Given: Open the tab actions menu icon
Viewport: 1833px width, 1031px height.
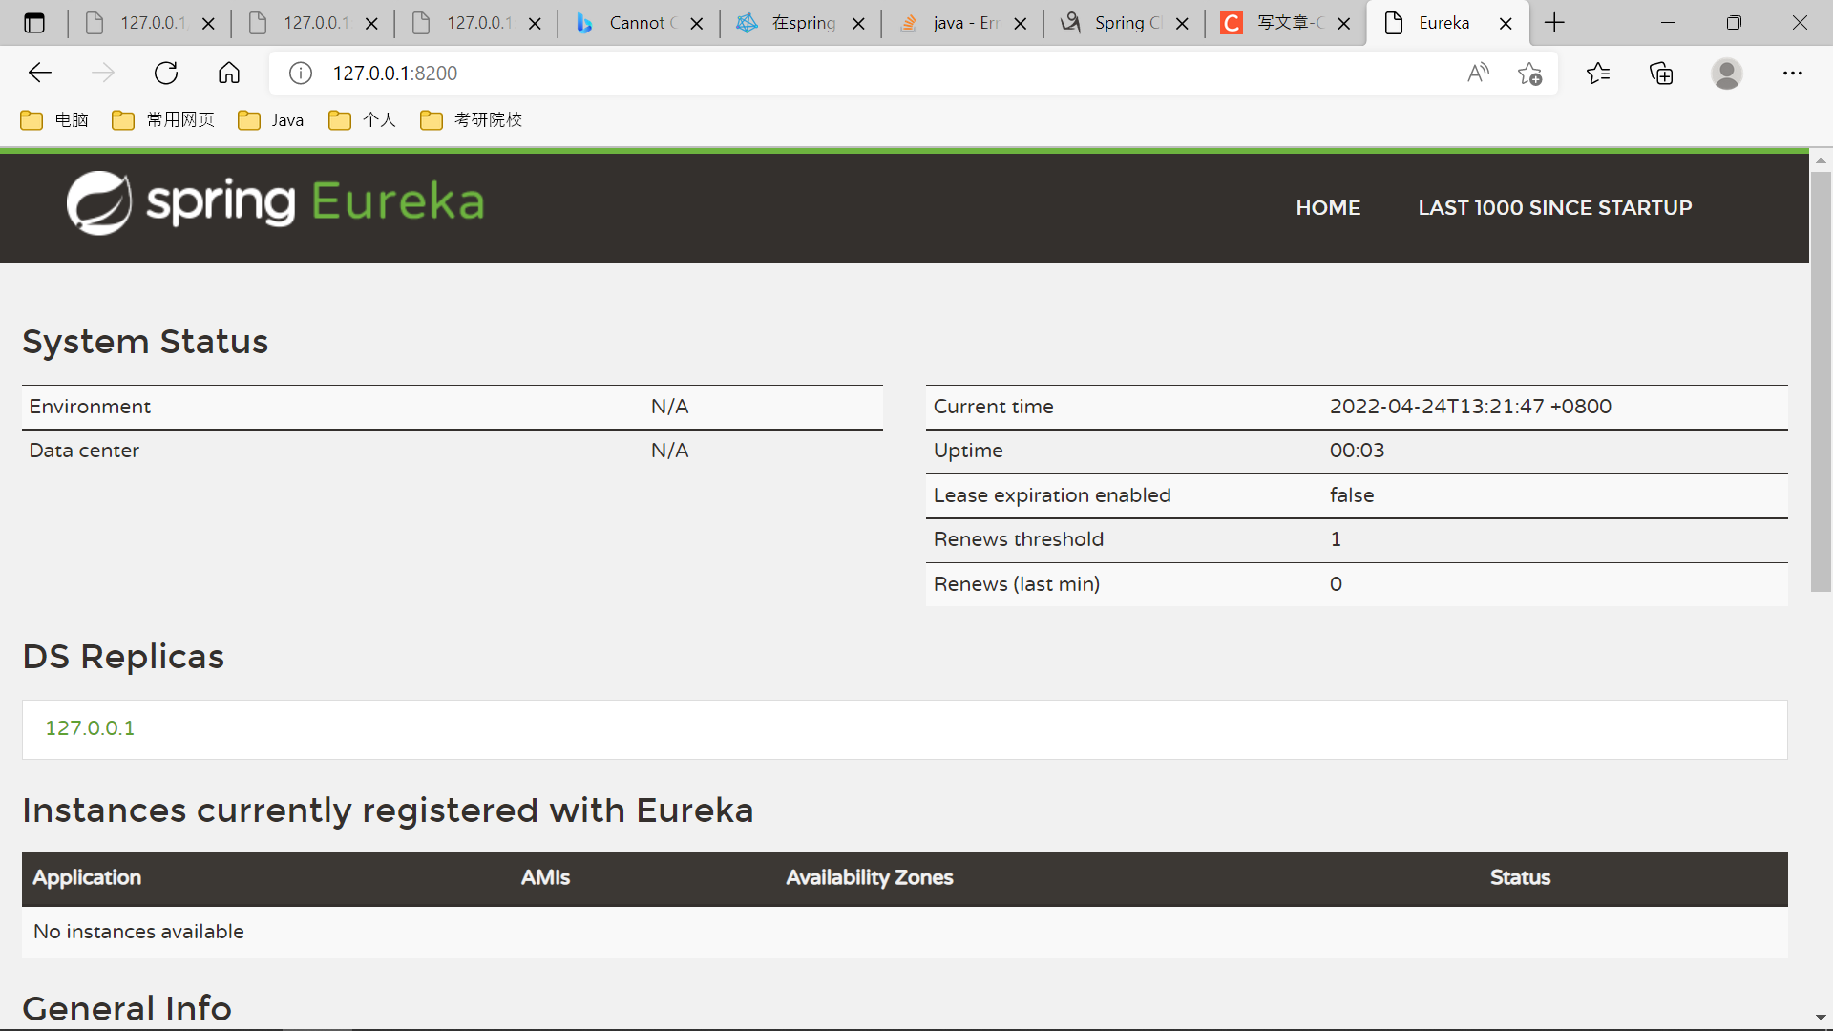Looking at the screenshot, I should tap(34, 23).
